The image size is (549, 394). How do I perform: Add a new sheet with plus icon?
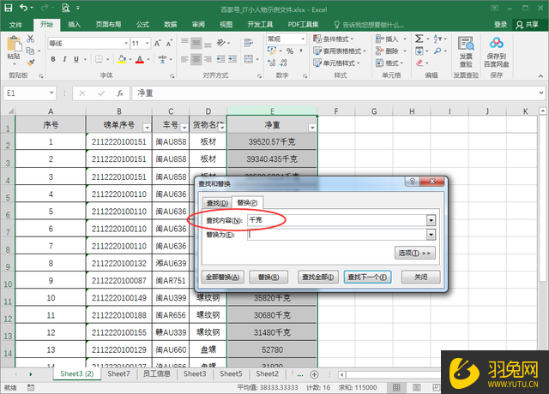315,374
